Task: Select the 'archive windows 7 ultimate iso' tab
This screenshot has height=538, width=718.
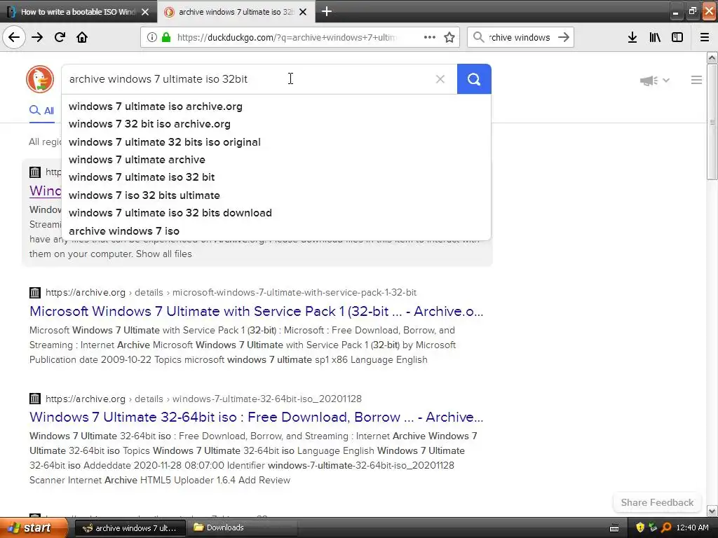Action: click(236, 12)
